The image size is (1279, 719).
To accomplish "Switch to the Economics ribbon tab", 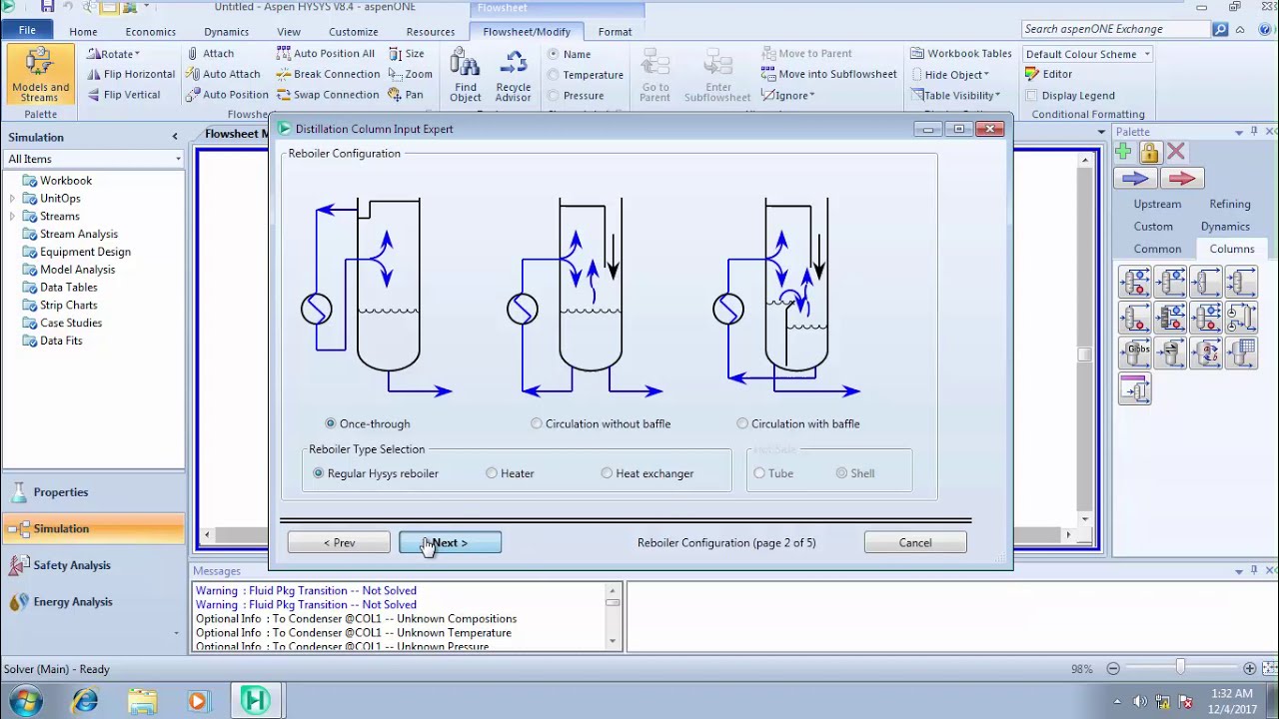I will (x=150, y=32).
